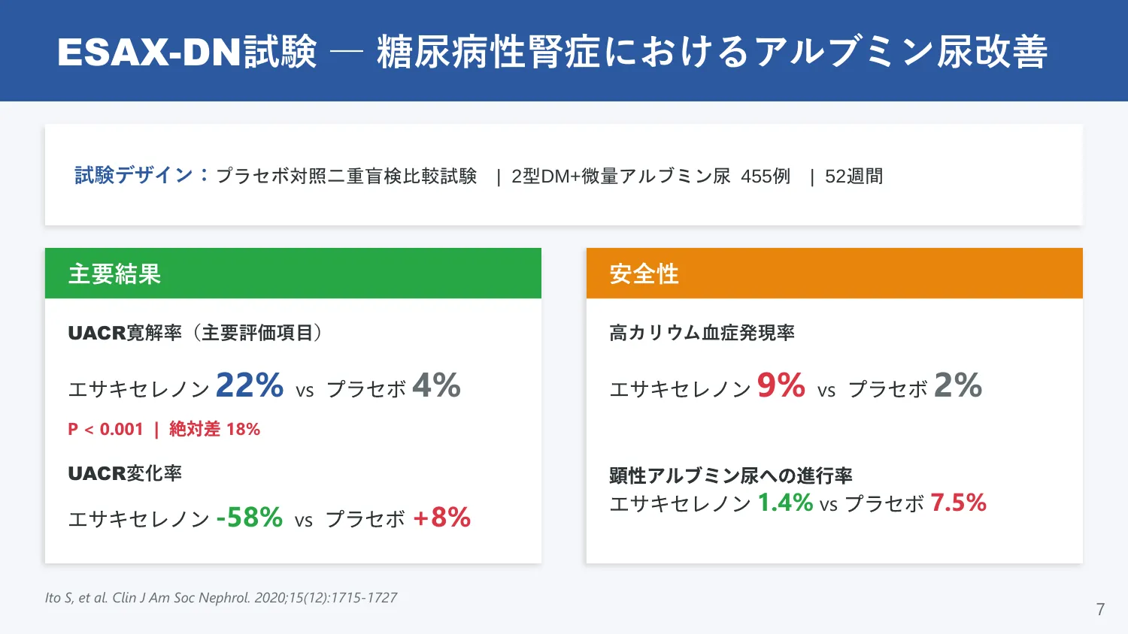Click the slide page number 7
Image resolution: width=1128 pixels, height=634 pixels.
pyautogui.click(x=1100, y=609)
